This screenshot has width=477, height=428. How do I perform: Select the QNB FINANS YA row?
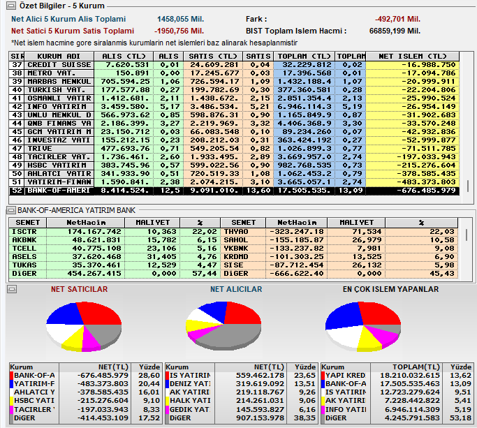(234, 124)
